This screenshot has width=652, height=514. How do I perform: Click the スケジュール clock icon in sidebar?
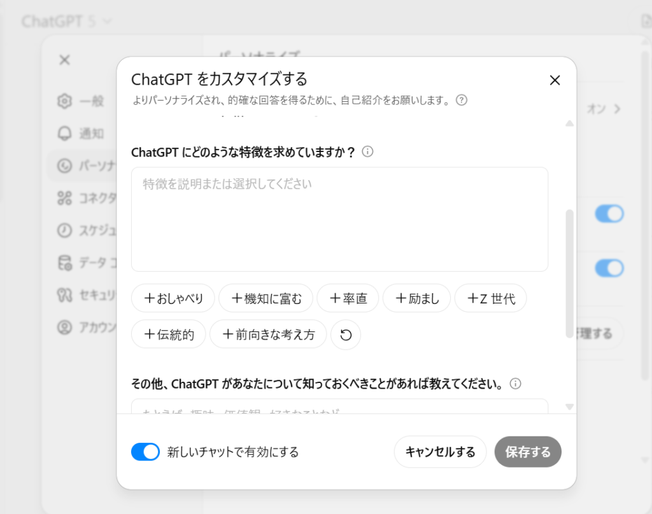64,230
